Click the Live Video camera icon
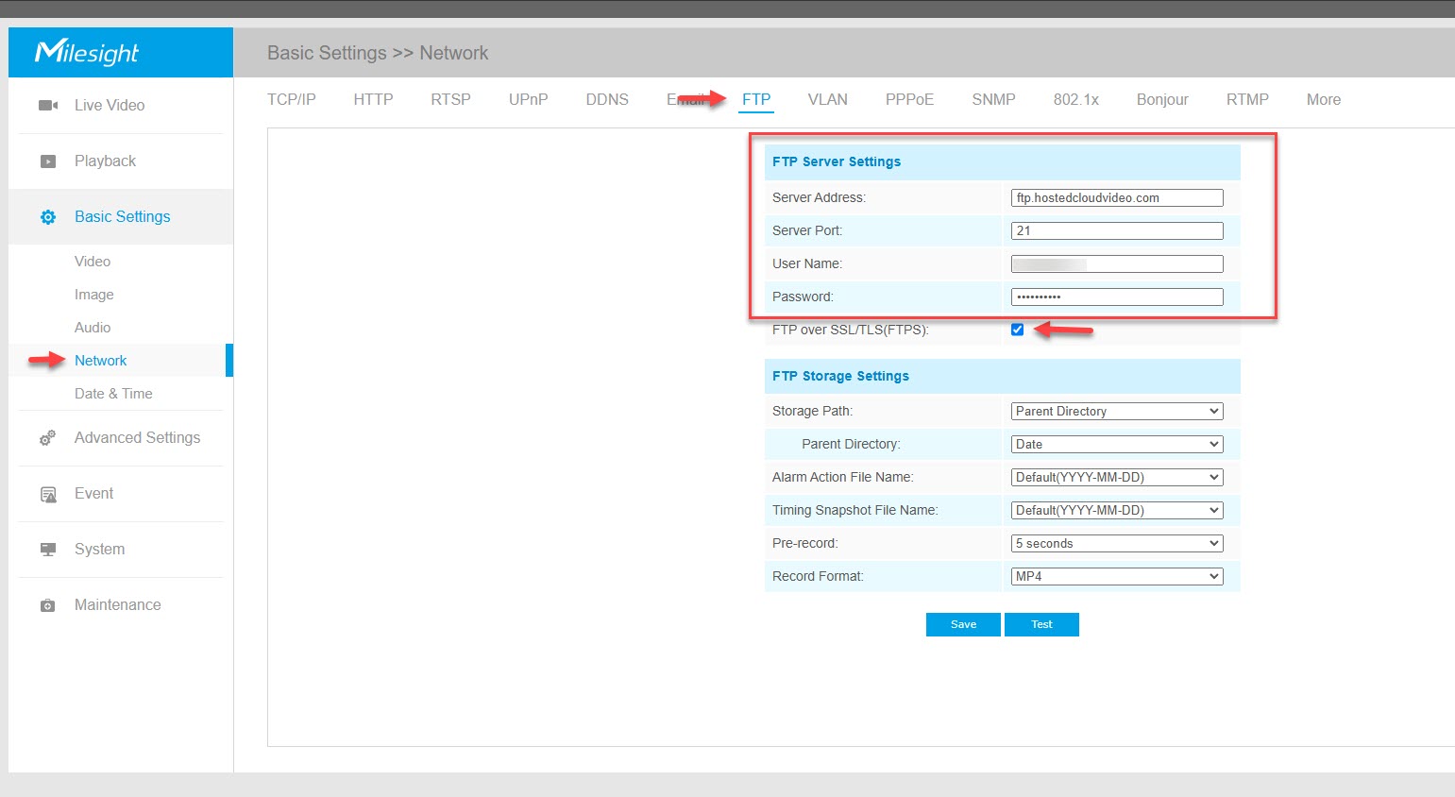Viewport: 1455px width, 797px height. point(47,106)
